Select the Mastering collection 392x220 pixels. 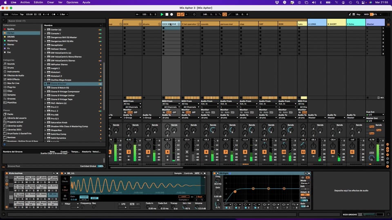click(x=12, y=41)
